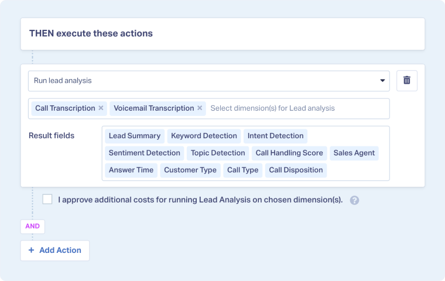The height and width of the screenshot is (281, 445).
Task: Click the Call Disposition field tag
Action: [295, 170]
